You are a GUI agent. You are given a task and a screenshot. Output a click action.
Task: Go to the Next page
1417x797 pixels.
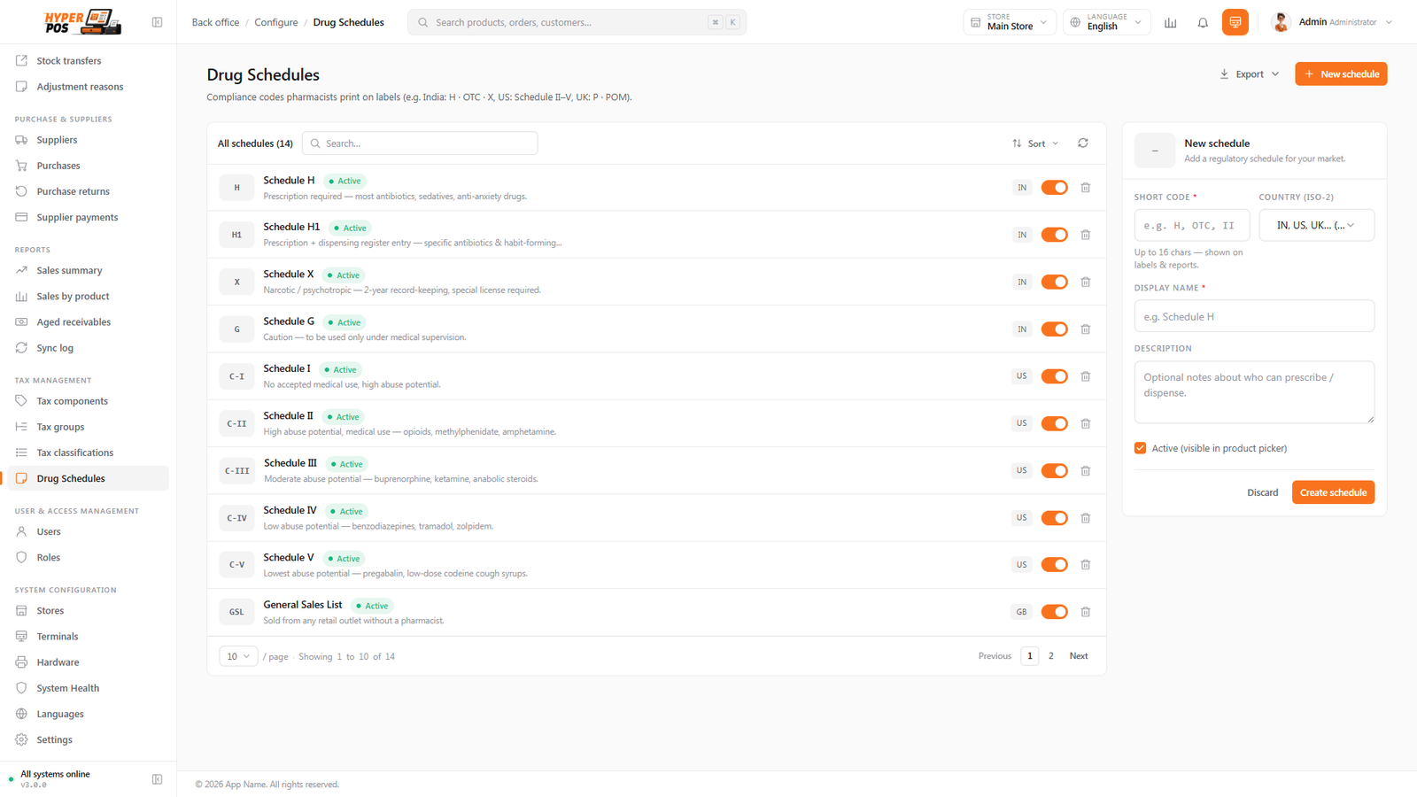[1078, 656]
